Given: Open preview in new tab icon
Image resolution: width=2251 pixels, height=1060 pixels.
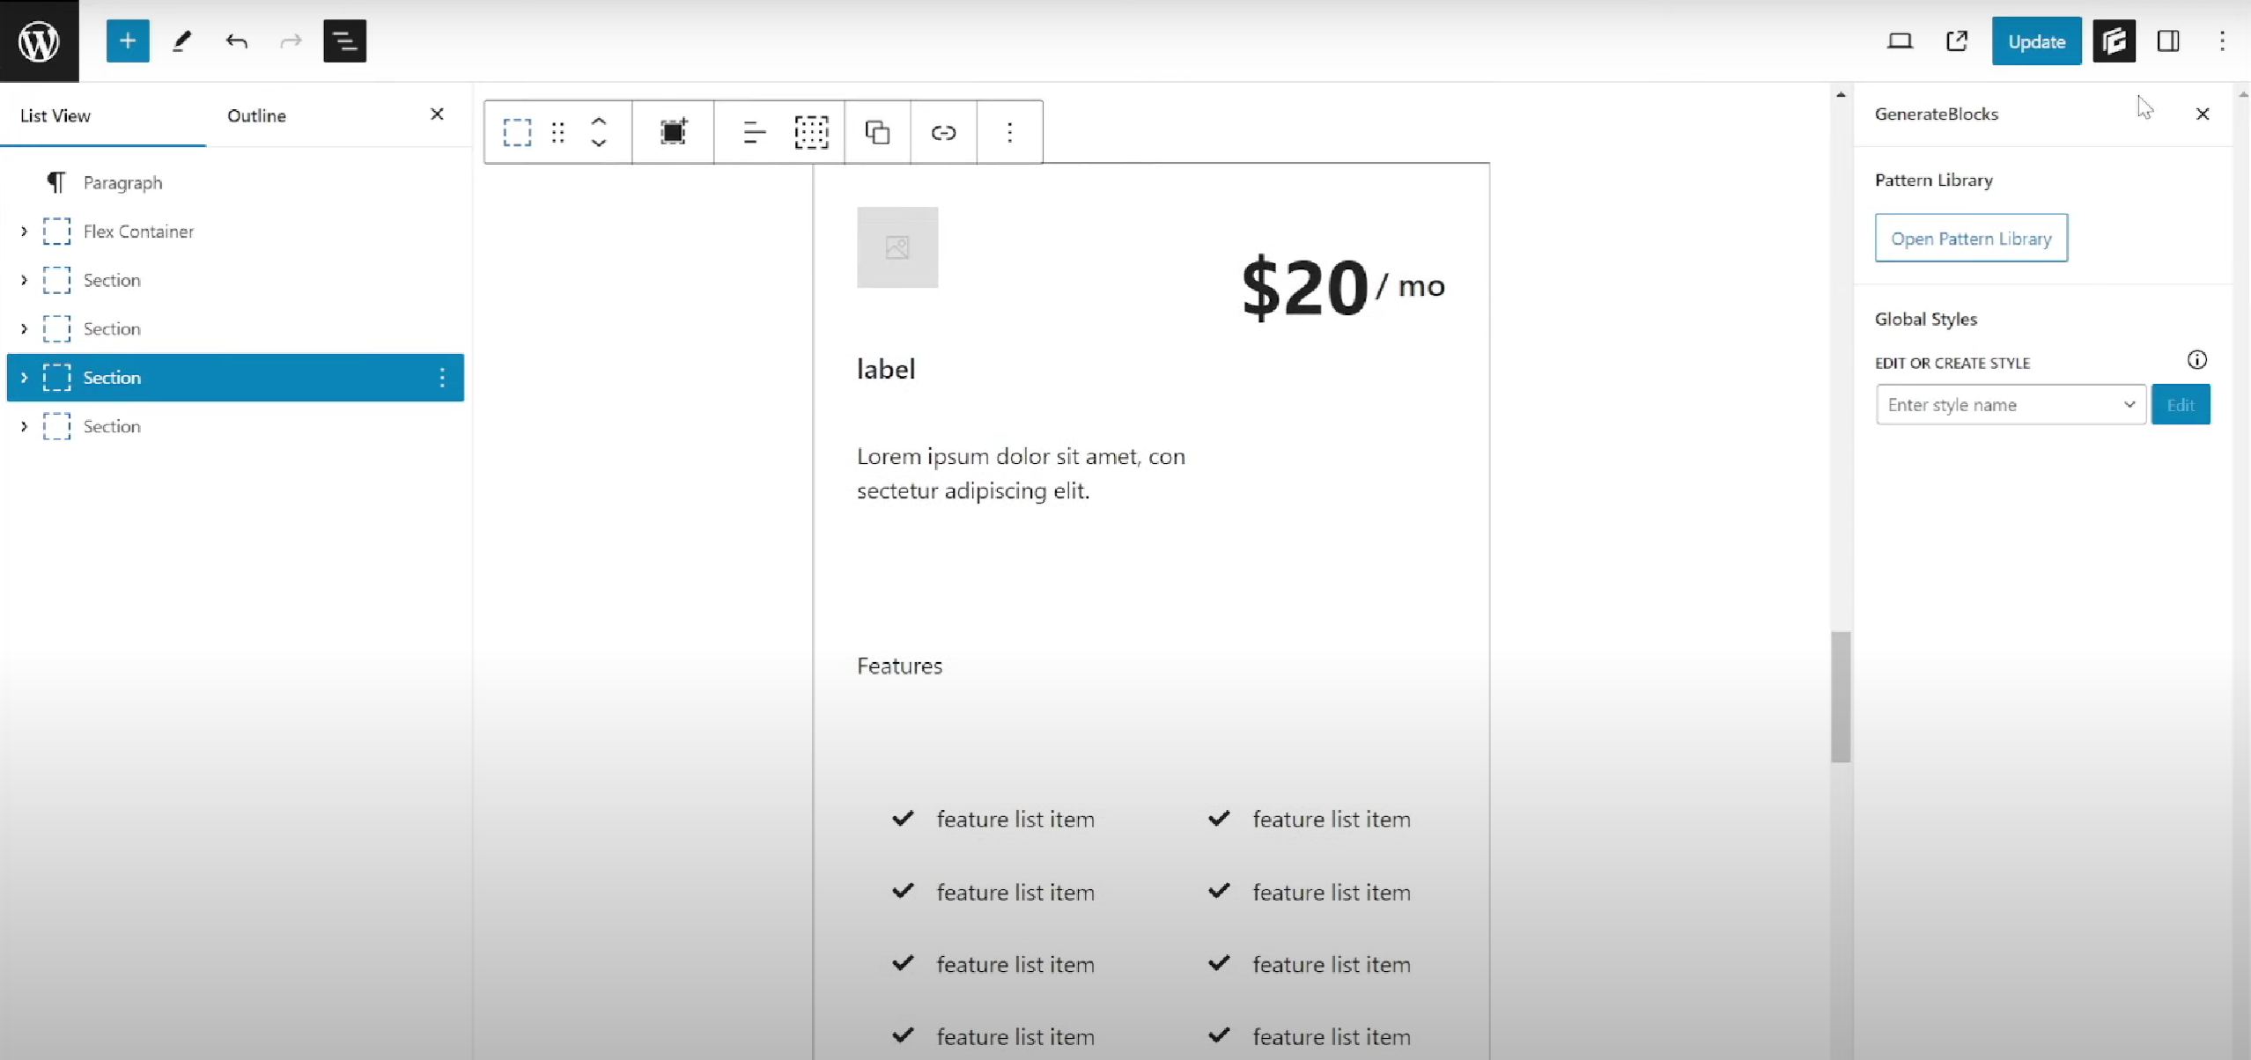Looking at the screenshot, I should point(1957,40).
